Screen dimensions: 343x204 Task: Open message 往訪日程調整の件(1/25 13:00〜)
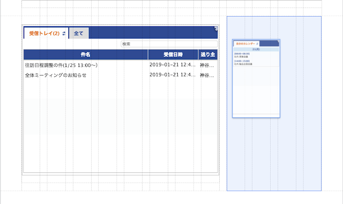coord(61,65)
